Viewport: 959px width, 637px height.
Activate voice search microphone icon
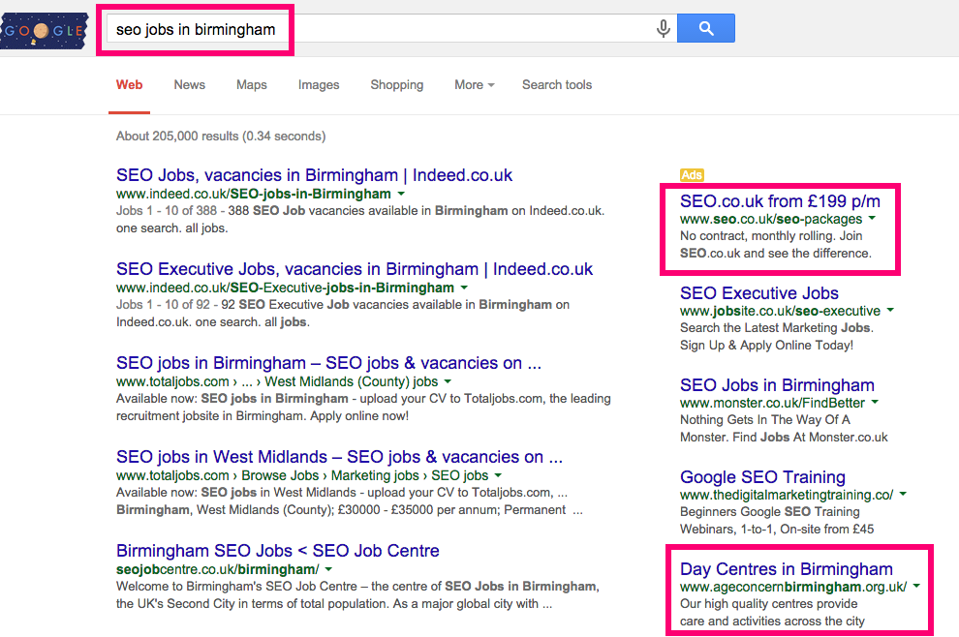tap(663, 28)
